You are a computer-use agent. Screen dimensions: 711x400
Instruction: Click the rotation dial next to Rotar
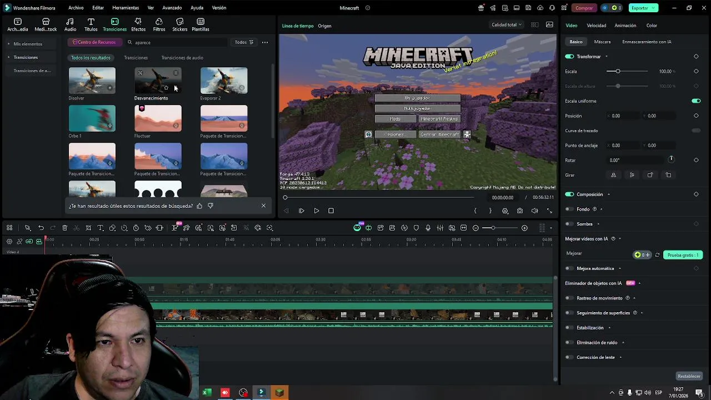point(671,159)
